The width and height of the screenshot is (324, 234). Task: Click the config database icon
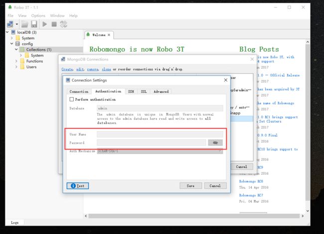pos(18,44)
